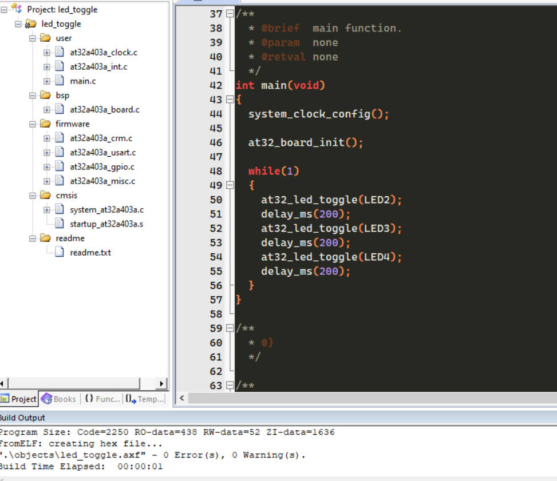Click the Program Size line in Build Output
Screen dimensions: 557x481
pos(167,432)
